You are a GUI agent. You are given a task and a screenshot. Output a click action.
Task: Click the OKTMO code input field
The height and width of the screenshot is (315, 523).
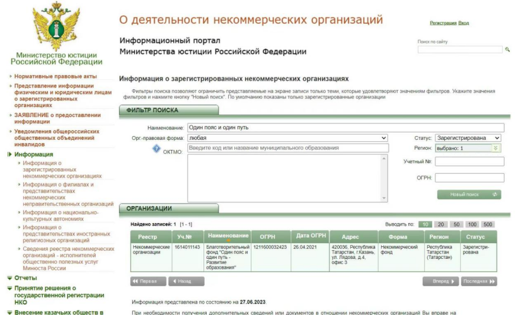click(288, 148)
